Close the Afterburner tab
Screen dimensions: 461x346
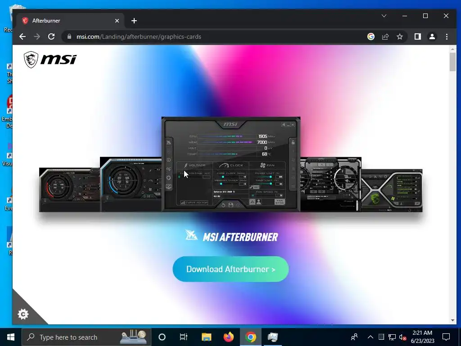(x=117, y=21)
